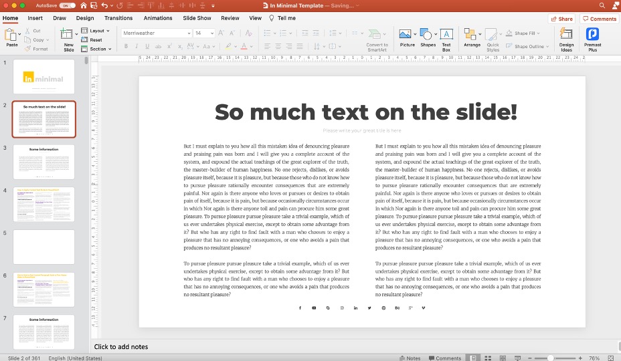Click the New Slide icon
The image size is (621, 361).
66,34
